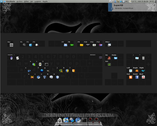Launch the music CD icon in dock
Screen dimensions: 157x126
tap(66, 120)
